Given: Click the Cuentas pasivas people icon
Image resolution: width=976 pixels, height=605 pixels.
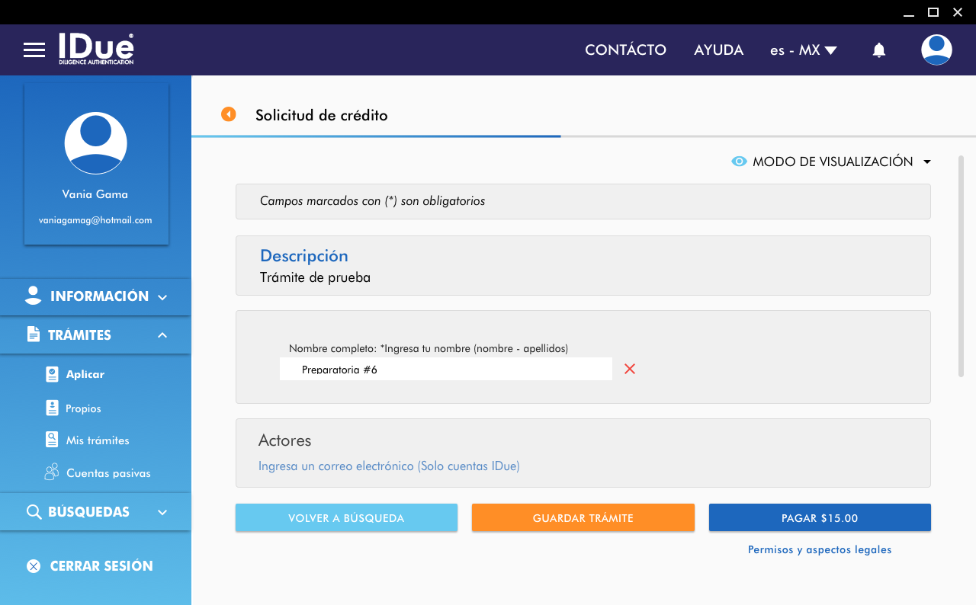Looking at the screenshot, I should (x=52, y=472).
